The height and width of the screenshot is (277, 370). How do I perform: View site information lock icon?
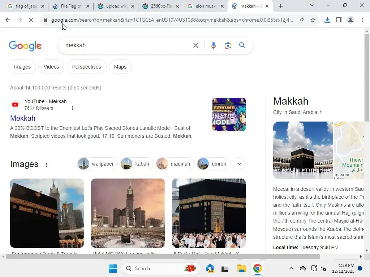click(x=45, y=20)
